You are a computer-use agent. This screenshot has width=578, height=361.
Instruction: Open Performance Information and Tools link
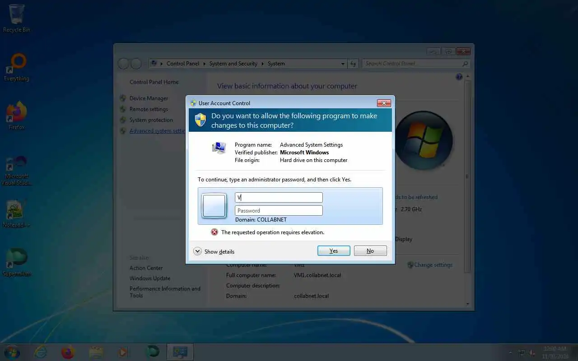(165, 292)
